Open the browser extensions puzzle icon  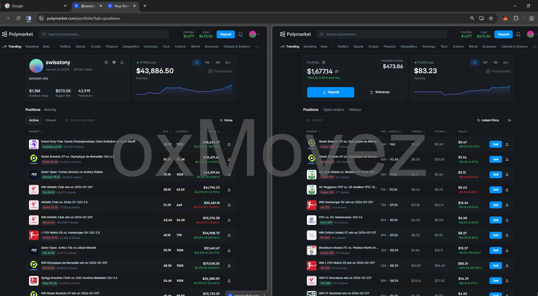(516, 18)
